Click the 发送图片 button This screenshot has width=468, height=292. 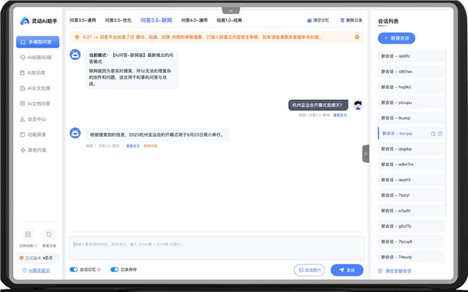coord(310,270)
